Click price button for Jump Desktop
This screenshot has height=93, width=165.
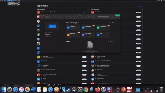pos(138,61)
